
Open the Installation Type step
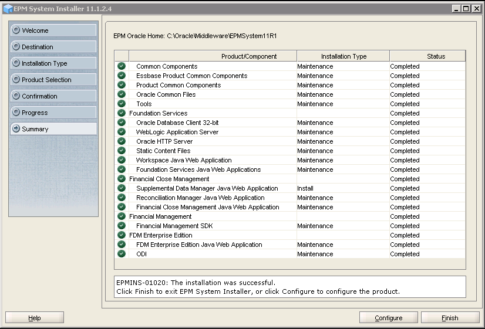click(x=53, y=63)
